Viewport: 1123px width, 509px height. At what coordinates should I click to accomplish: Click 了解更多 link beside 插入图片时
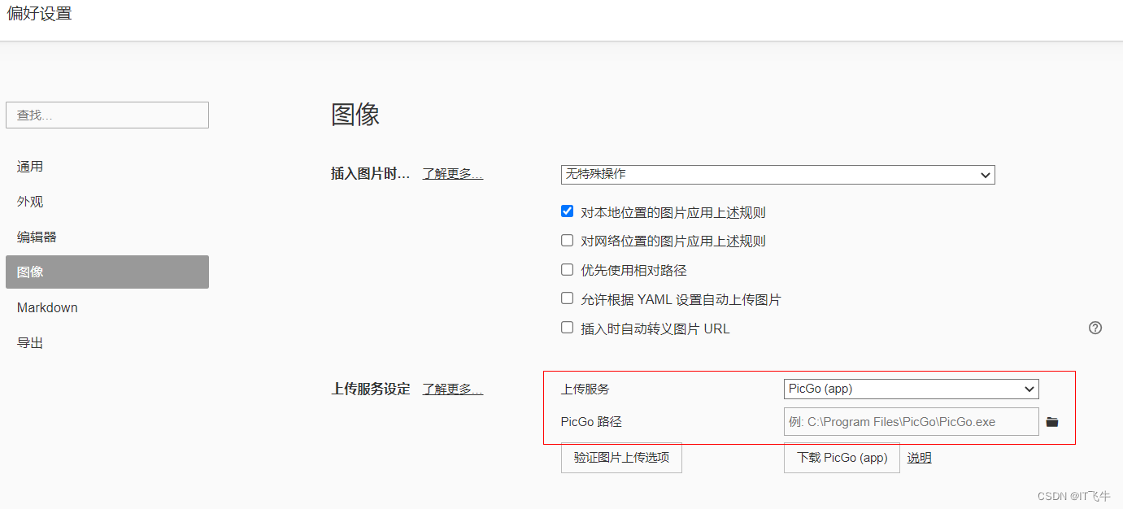click(452, 174)
